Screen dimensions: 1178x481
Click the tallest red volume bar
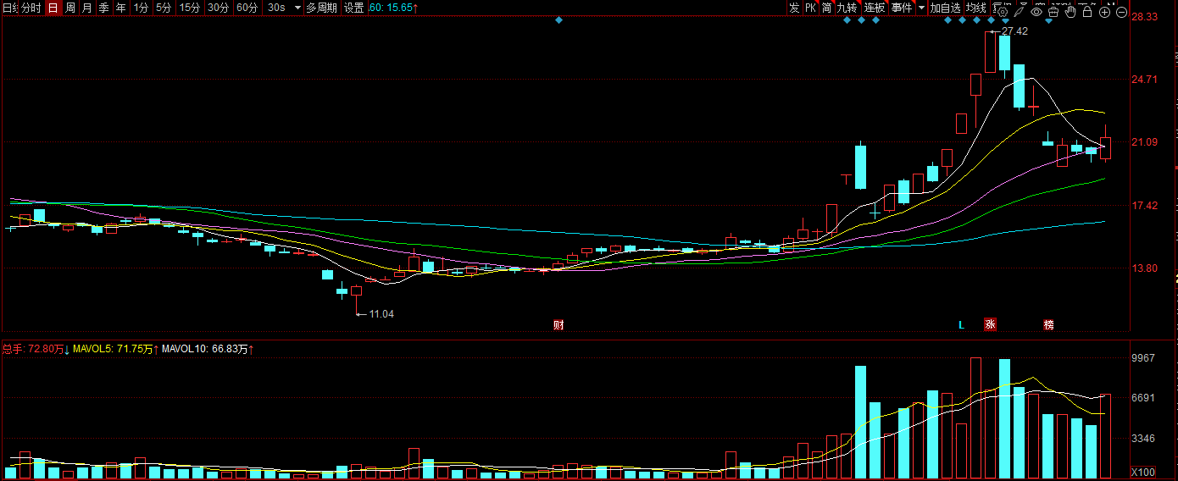pos(975,418)
